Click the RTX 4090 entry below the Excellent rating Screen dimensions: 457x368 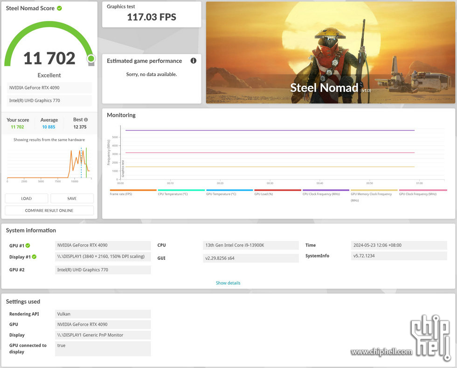click(x=49, y=88)
